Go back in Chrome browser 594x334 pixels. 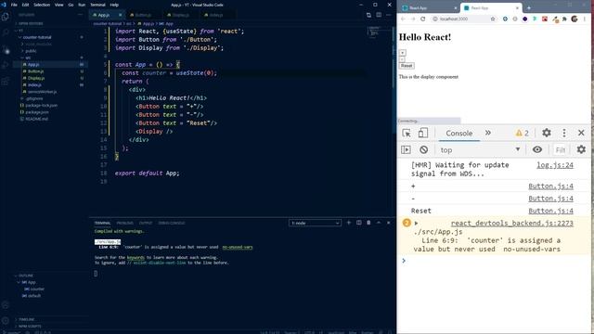(x=403, y=19)
